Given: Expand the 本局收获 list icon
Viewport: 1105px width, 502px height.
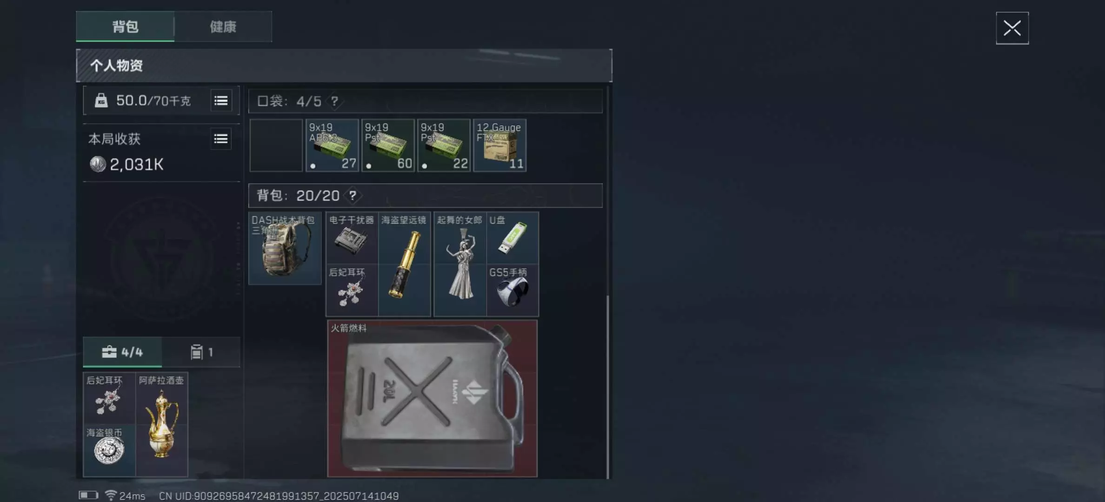Looking at the screenshot, I should pos(221,139).
